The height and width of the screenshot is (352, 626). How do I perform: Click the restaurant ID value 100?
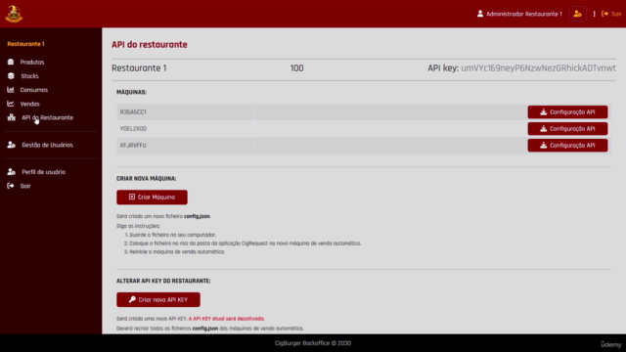click(296, 68)
